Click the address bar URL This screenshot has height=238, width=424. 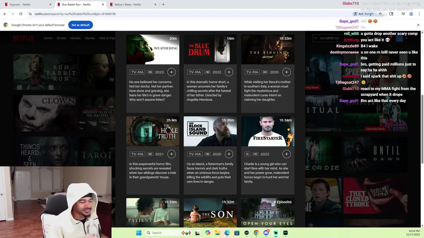pyautogui.click(x=75, y=14)
